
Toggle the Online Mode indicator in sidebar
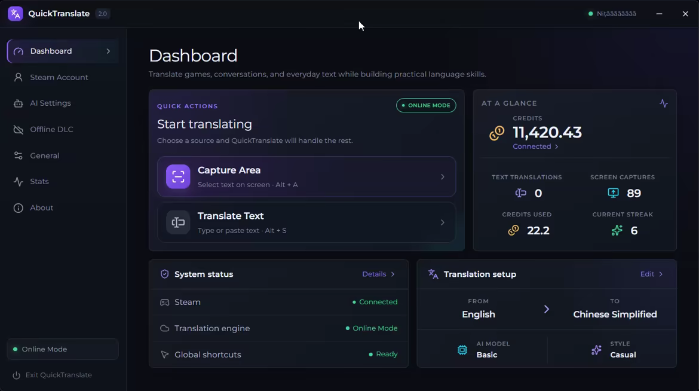(62, 349)
